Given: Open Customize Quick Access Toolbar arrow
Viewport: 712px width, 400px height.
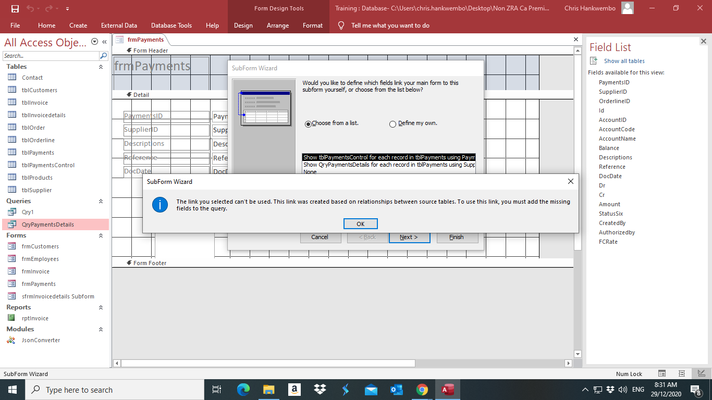Looking at the screenshot, I should [68, 9].
